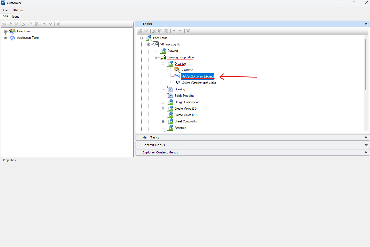Click the X delete icon in the left panel toolbar
370x247 pixels.
click(x=58, y=24)
